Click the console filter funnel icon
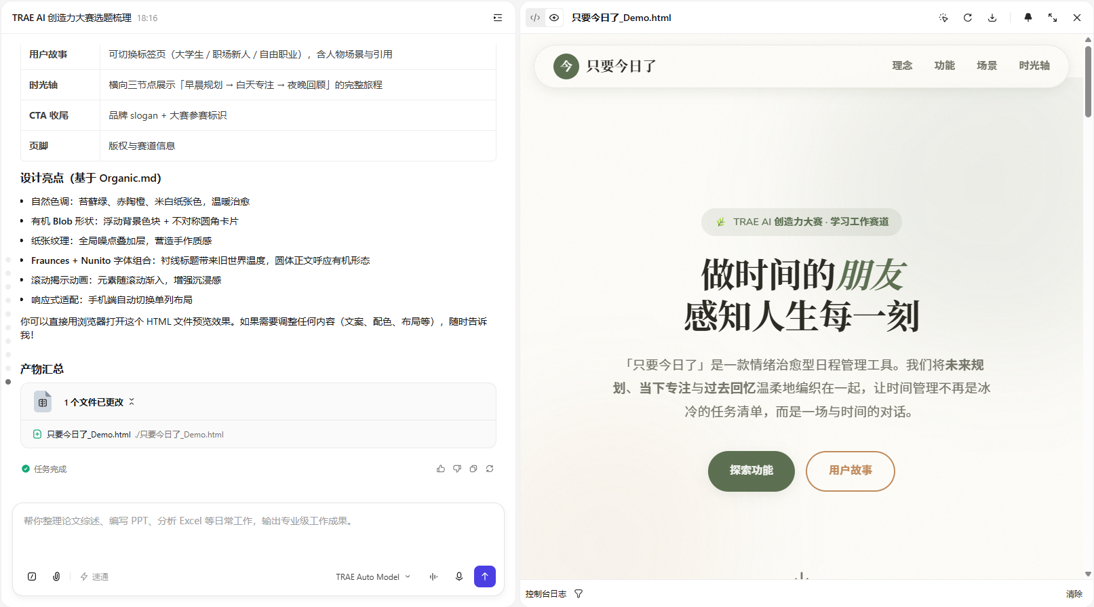 click(x=579, y=593)
